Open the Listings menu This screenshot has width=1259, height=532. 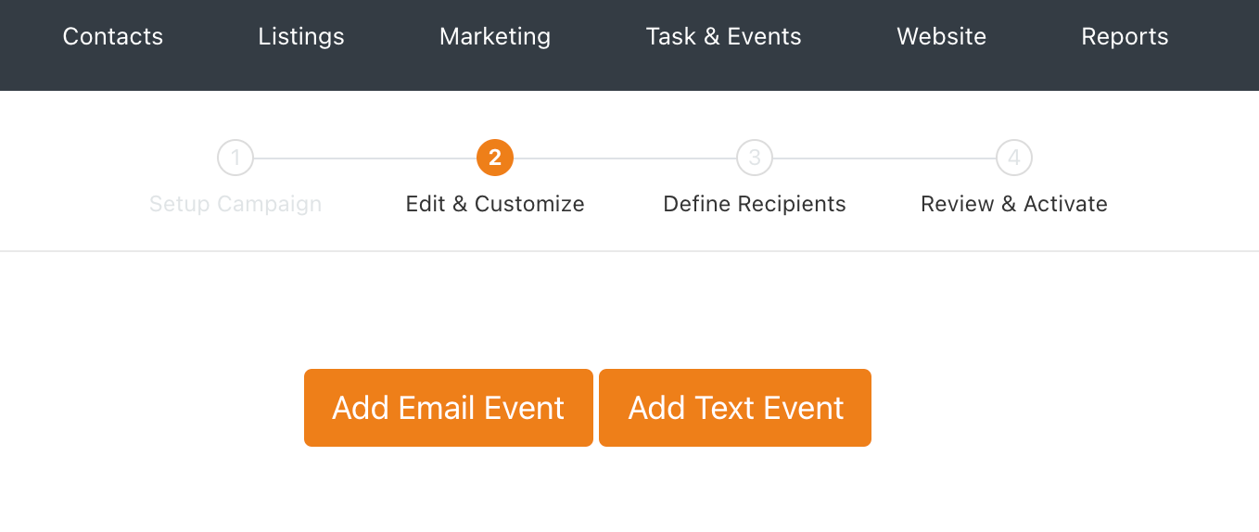tap(301, 37)
